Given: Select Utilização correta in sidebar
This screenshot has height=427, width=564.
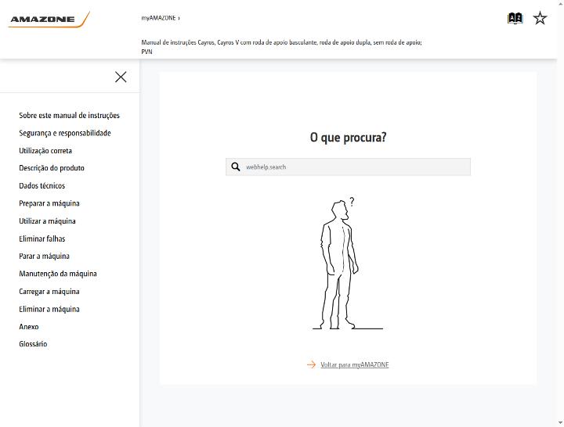Looking at the screenshot, I should tap(45, 150).
